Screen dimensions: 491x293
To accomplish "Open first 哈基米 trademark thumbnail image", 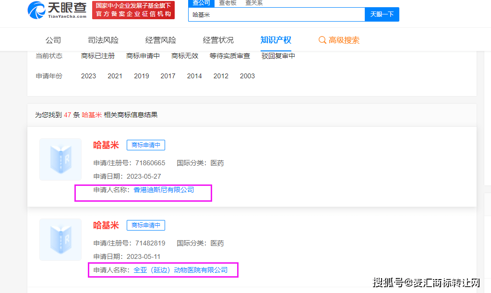I will point(60,159).
